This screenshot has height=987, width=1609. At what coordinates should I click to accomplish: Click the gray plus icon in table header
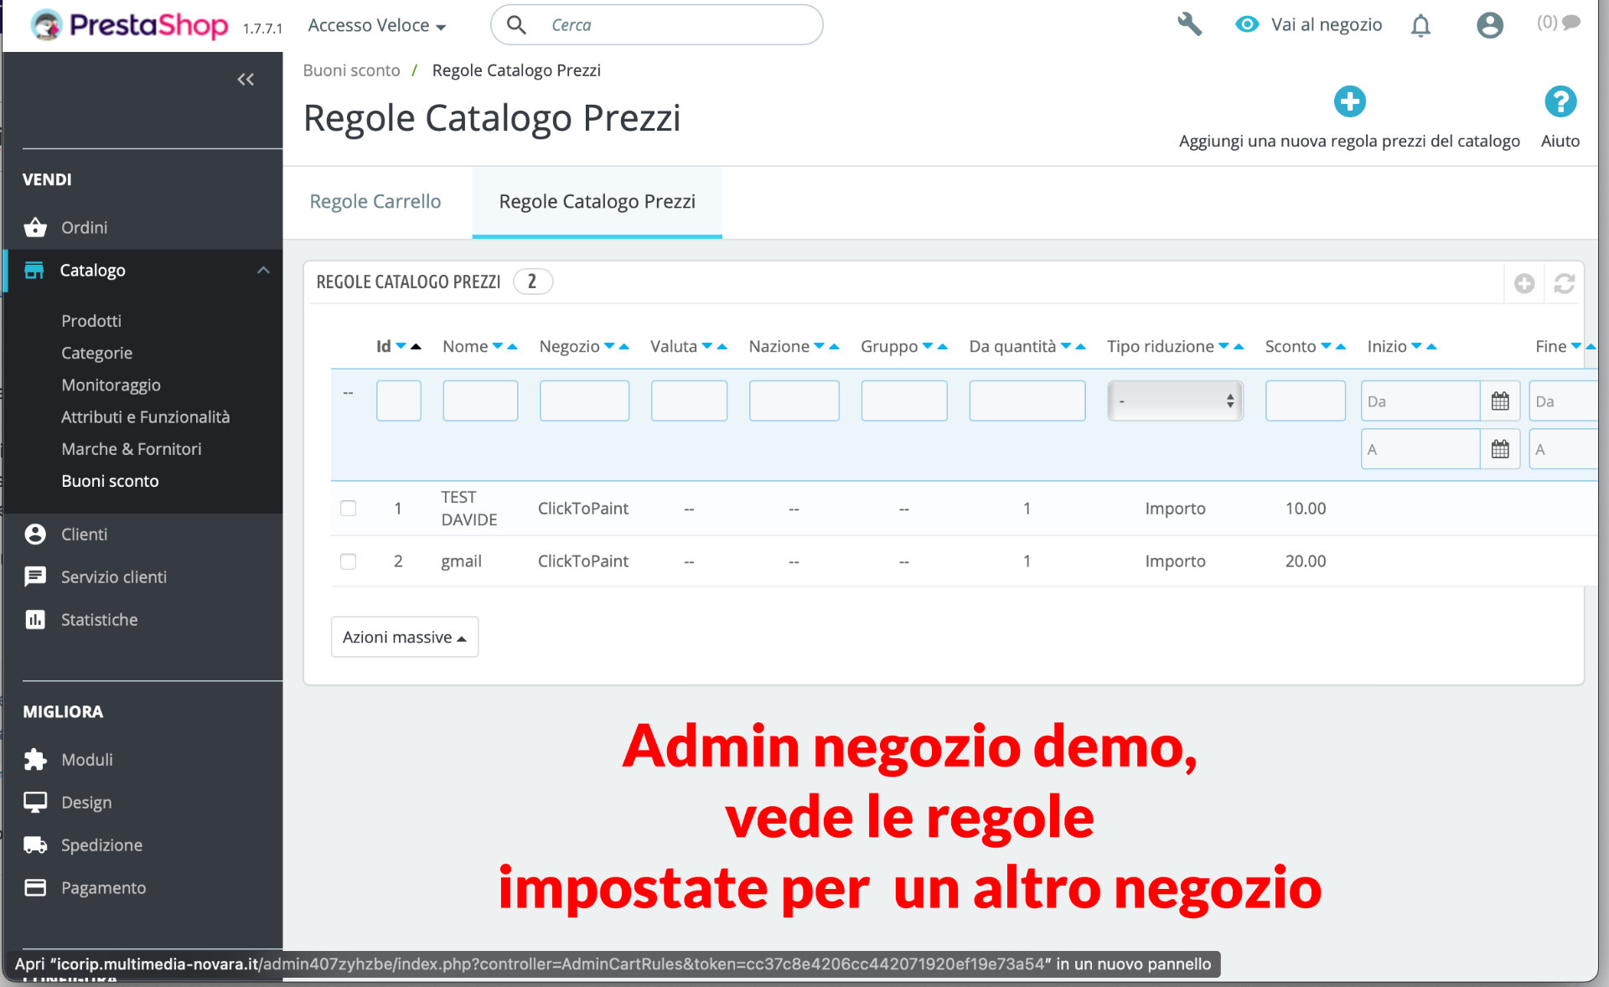1524,283
